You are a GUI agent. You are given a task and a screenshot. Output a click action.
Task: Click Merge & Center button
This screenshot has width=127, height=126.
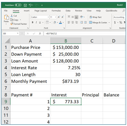click(98, 23)
